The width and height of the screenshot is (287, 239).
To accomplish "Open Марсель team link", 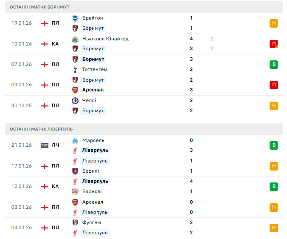I will coord(93,140).
